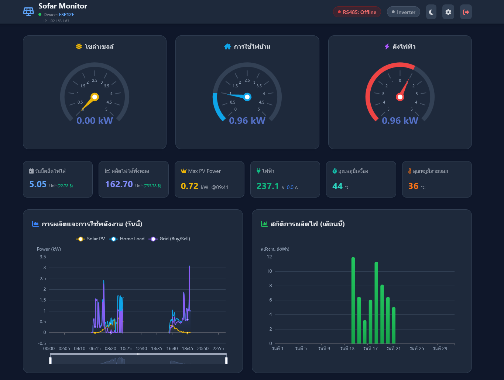Click the solar gauge 0.00 kW
The height and width of the screenshot is (380, 504).
coord(95,121)
